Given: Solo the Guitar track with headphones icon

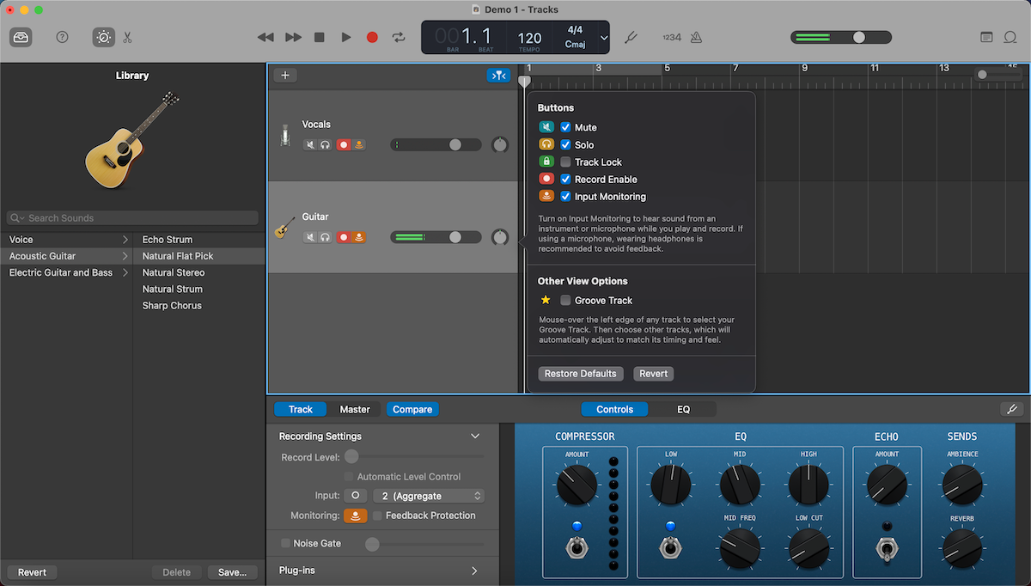Looking at the screenshot, I should tap(326, 237).
